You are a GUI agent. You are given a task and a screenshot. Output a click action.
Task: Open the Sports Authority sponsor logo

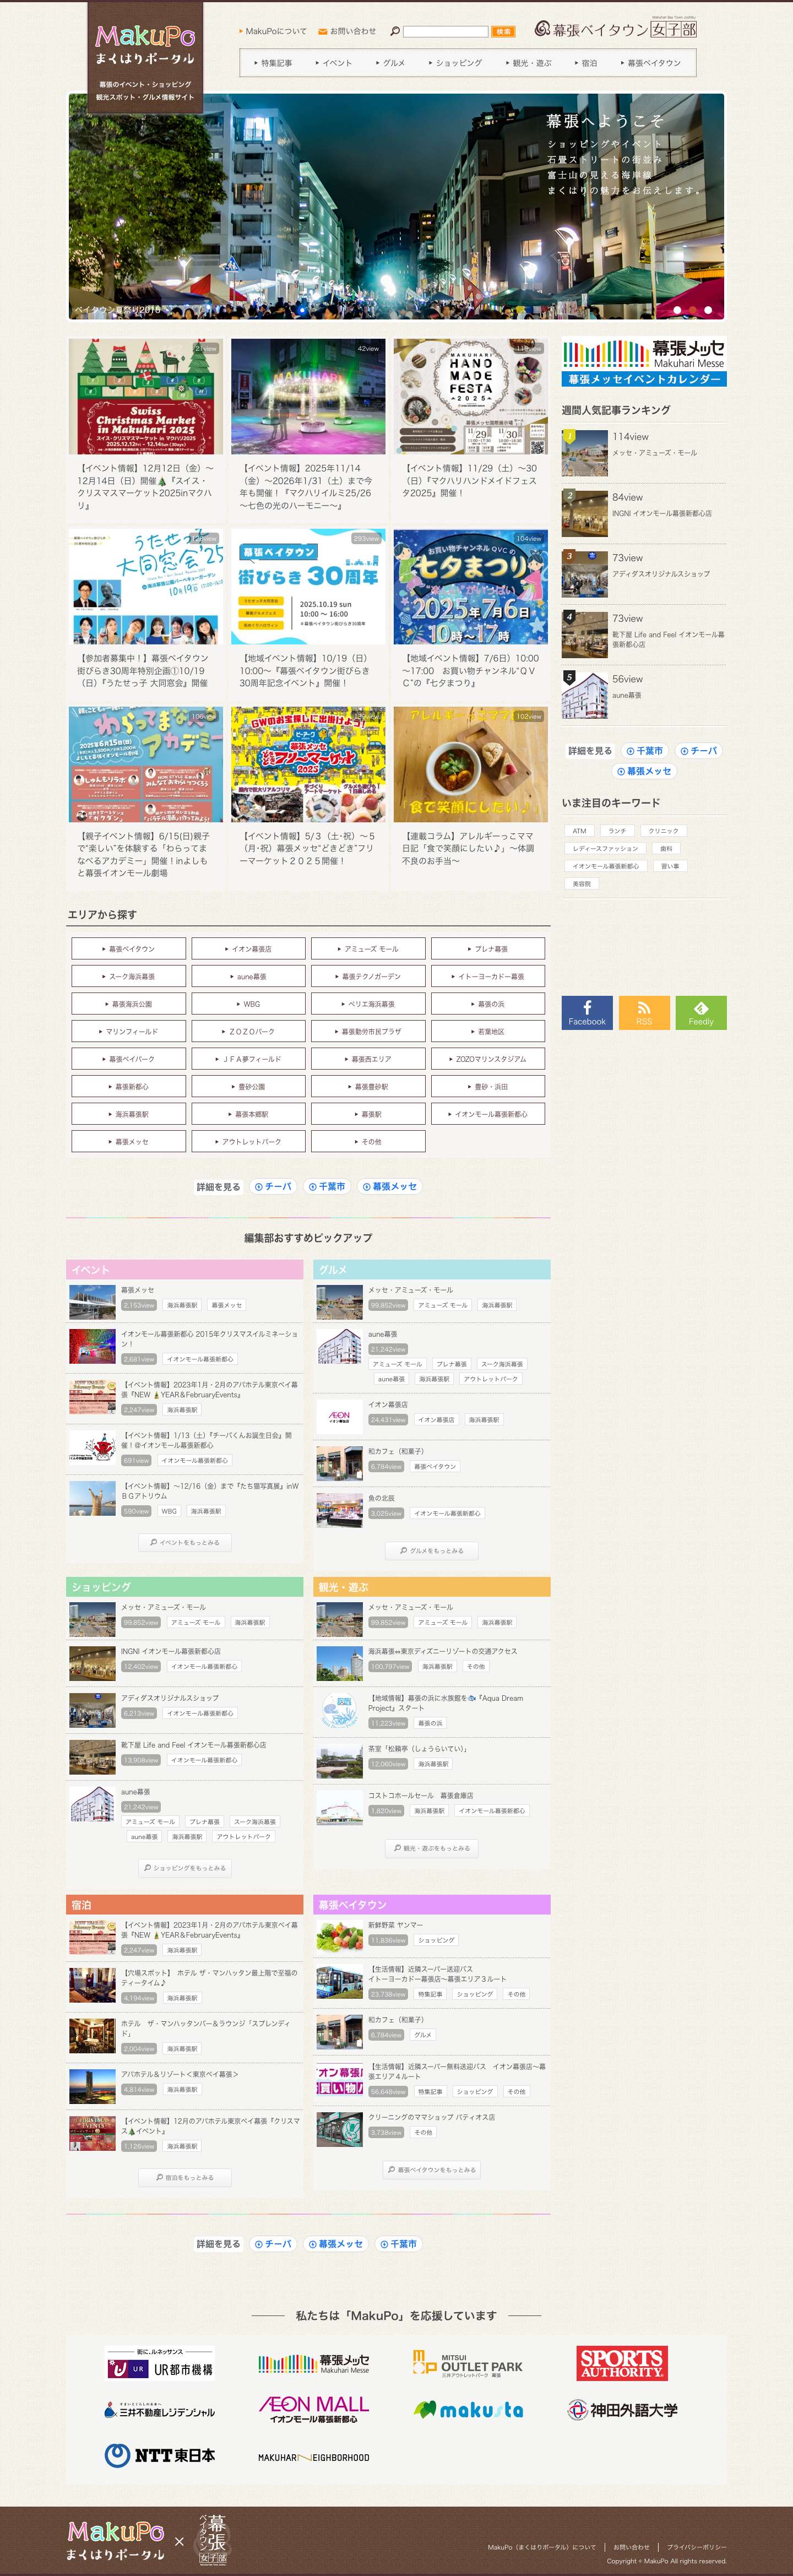point(622,2363)
